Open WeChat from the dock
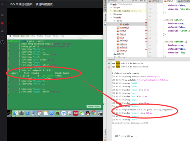 point(82,113)
